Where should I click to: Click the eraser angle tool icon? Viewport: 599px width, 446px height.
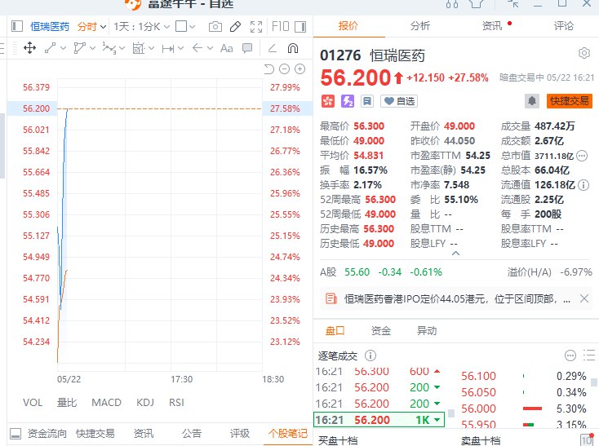(272, 48)
